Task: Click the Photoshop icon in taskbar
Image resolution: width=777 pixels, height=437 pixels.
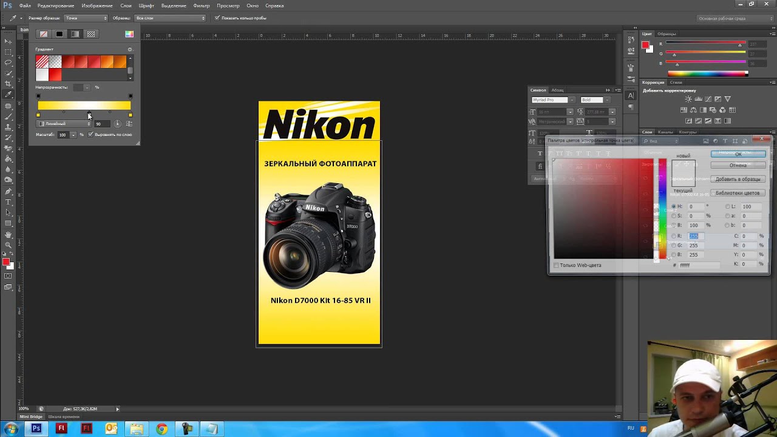Action: click(x=36, y=429)
